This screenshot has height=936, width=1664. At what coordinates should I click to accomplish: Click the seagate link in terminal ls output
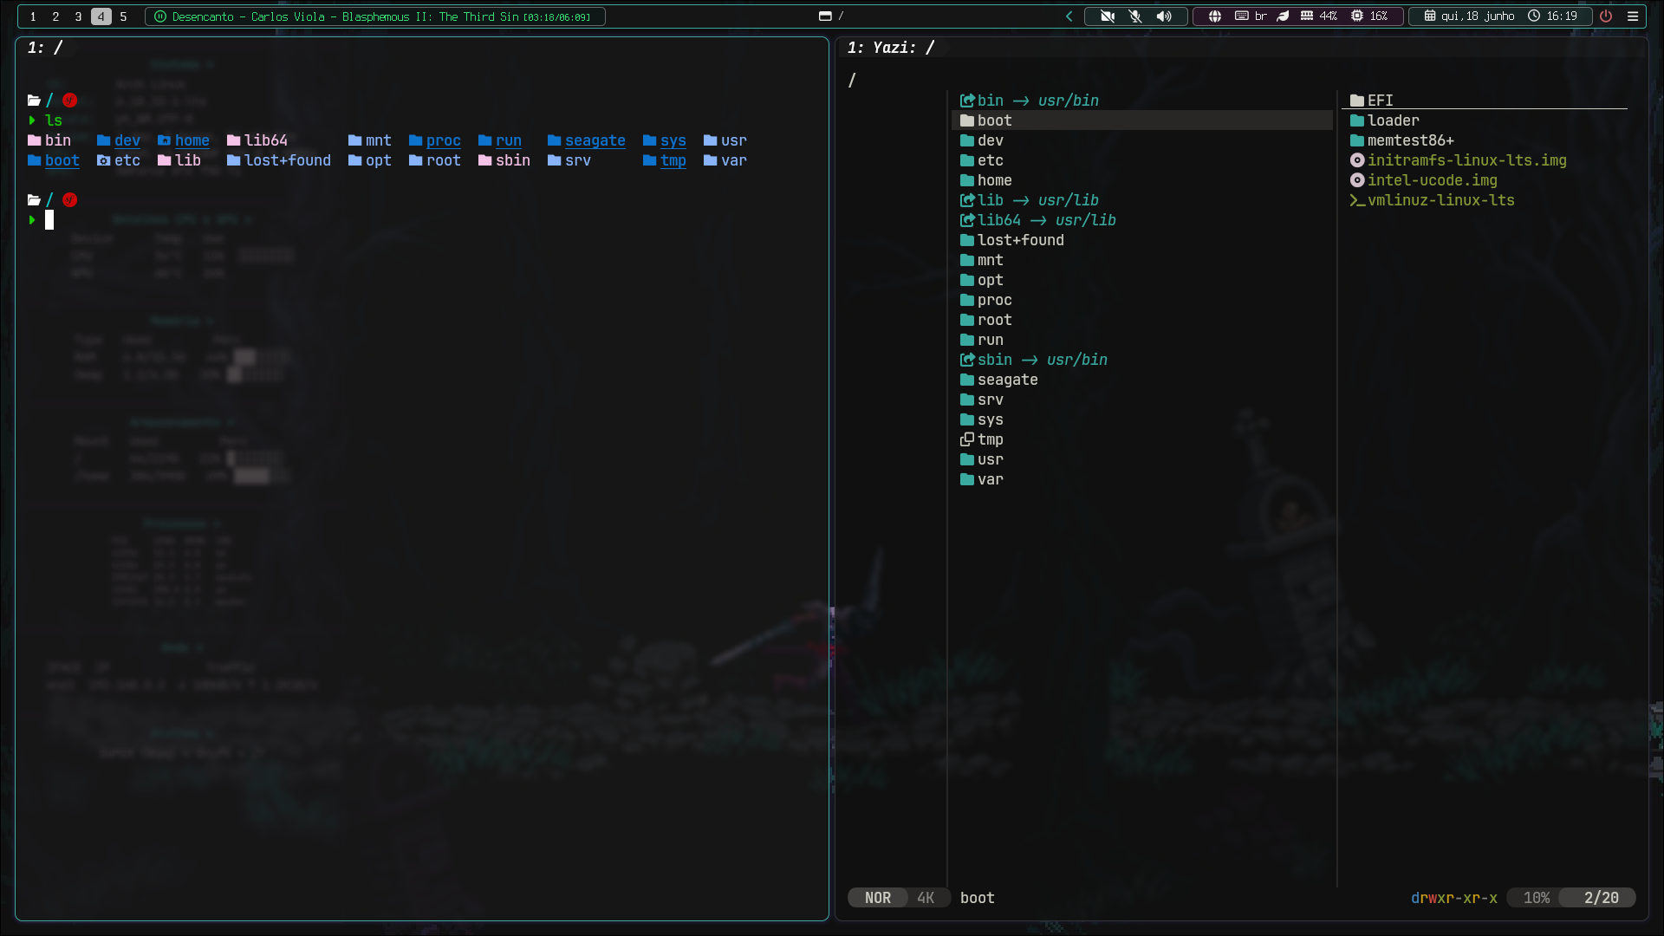tap(595, 140)
